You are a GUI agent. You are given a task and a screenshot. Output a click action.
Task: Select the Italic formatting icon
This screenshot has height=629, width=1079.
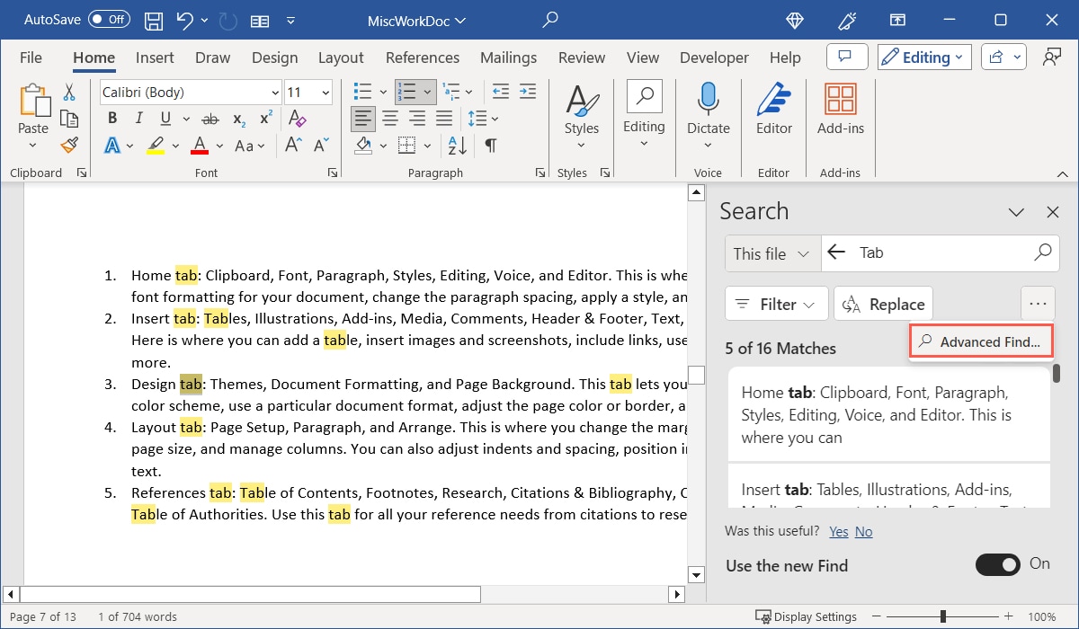[138, 118]
